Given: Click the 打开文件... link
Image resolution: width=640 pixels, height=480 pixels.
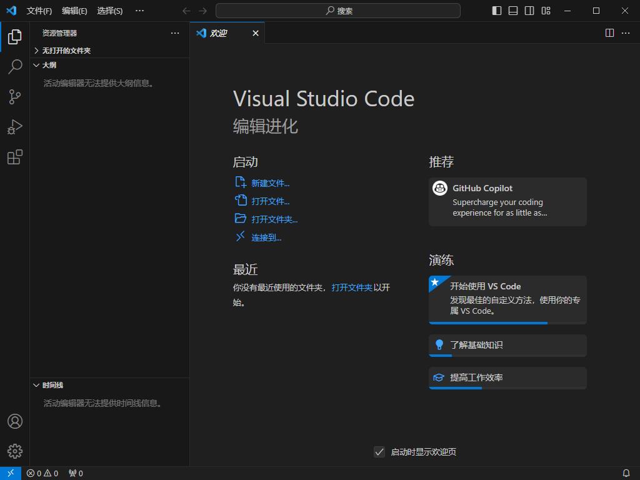Looking at the screenshot, I should click(270, 201).
